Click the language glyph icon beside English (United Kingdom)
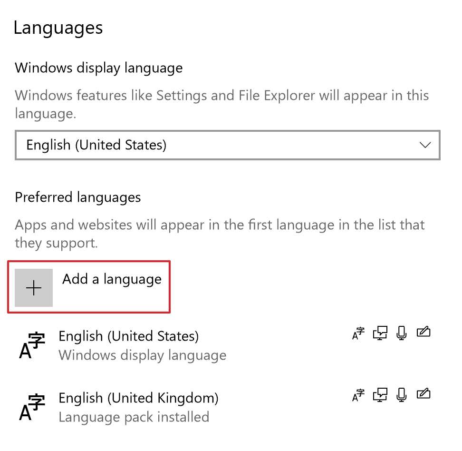 [x=32, y=407]
